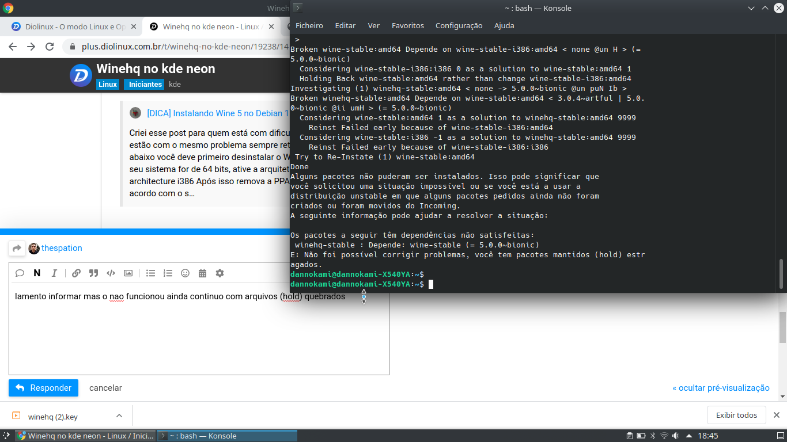Viewport: 787px width, 442px height.
Task: Click the Konsole terminal vertical scrollbar
Action: (781, 273)
